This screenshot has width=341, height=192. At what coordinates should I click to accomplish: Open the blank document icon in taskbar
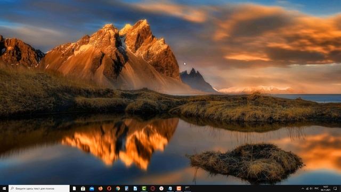pos(74,188)
